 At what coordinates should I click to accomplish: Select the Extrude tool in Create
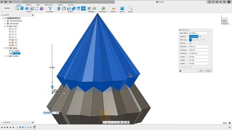pos(22,8)
